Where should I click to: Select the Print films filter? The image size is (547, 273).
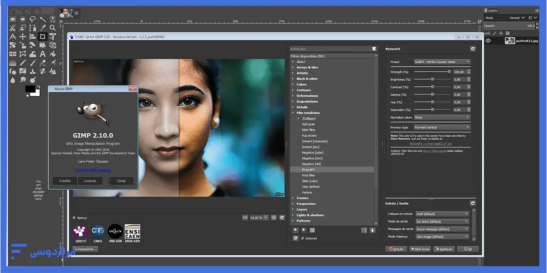coord(309,175)
